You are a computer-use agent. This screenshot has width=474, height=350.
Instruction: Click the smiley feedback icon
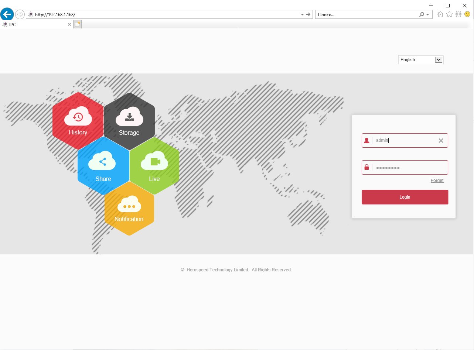467,14
